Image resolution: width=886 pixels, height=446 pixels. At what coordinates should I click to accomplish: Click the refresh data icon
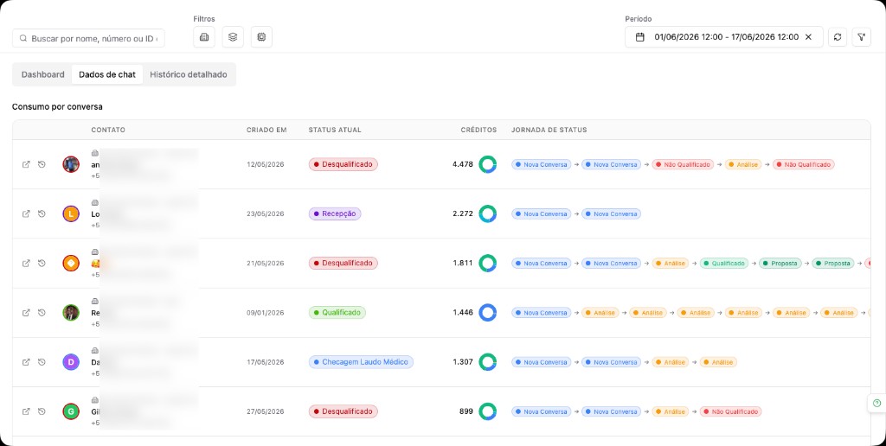[838, 36]
